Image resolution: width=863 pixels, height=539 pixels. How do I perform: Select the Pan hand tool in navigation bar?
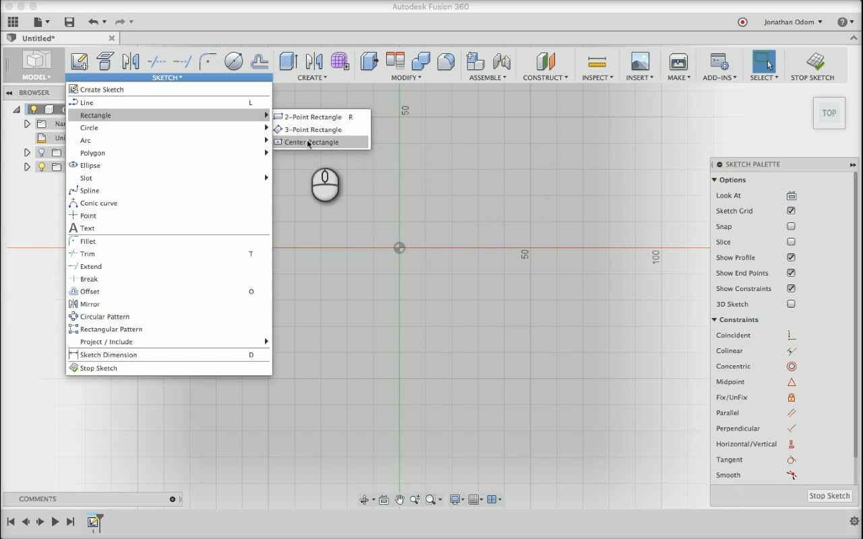click(x=399, y=499)
